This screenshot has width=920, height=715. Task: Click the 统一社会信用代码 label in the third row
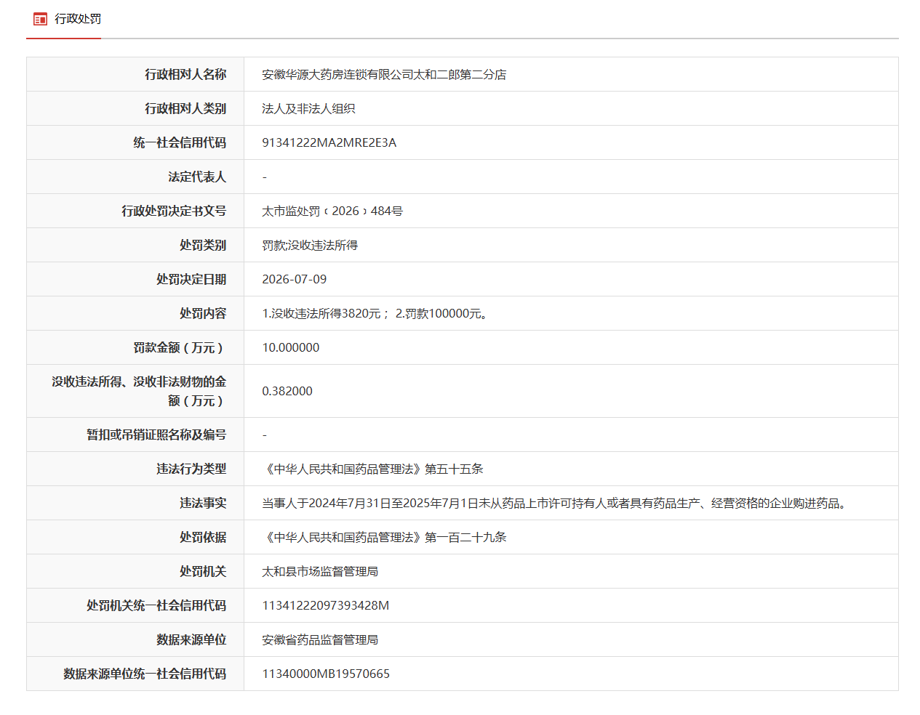[180, 142]
